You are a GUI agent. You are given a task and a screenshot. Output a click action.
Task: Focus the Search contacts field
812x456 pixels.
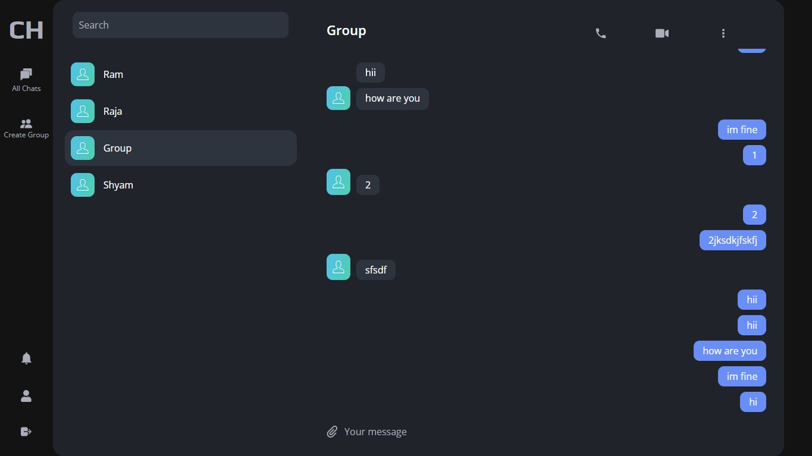point(180,25)
